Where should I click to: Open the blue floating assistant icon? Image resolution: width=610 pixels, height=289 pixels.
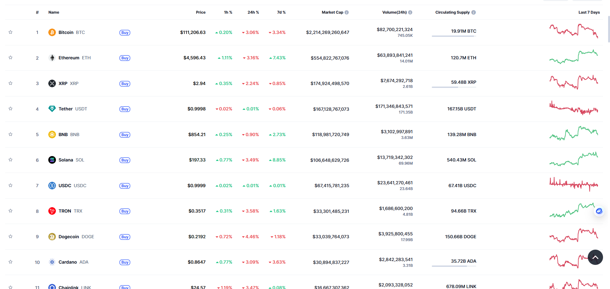(599, 211)
